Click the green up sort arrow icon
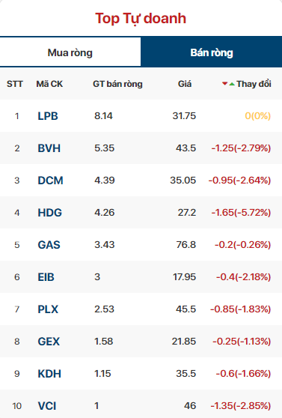282x418 pixels. [232, 84]
